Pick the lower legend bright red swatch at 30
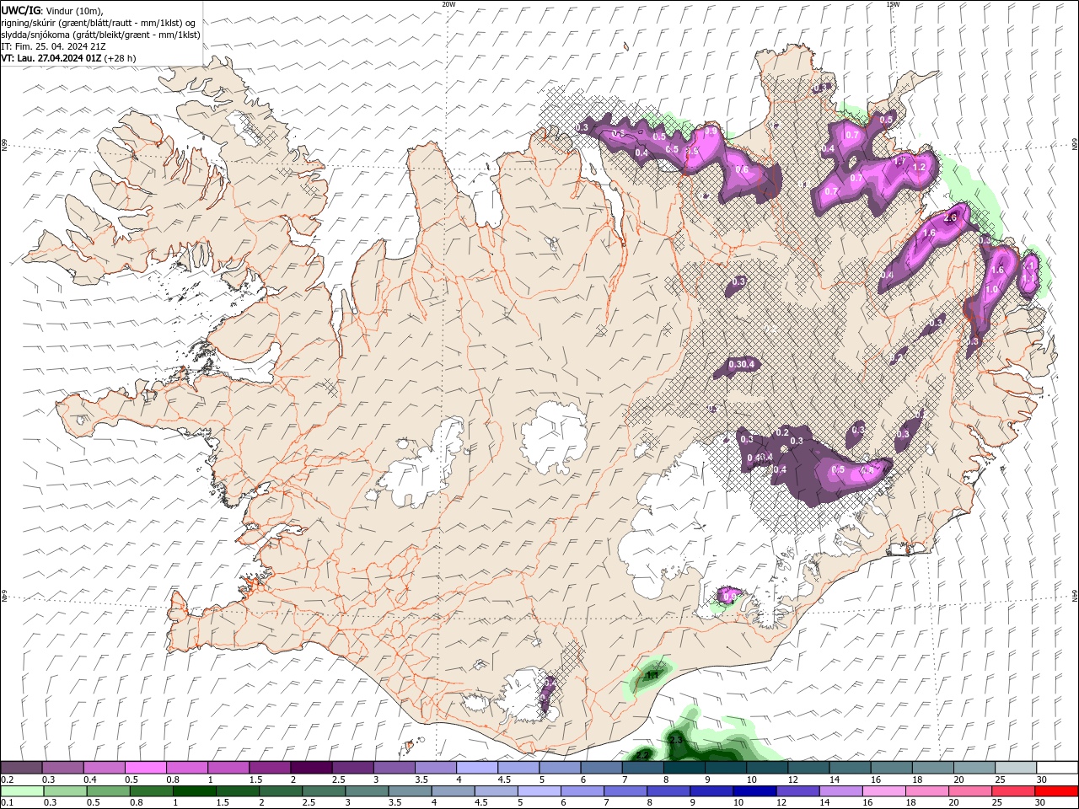 (1055, 791)
